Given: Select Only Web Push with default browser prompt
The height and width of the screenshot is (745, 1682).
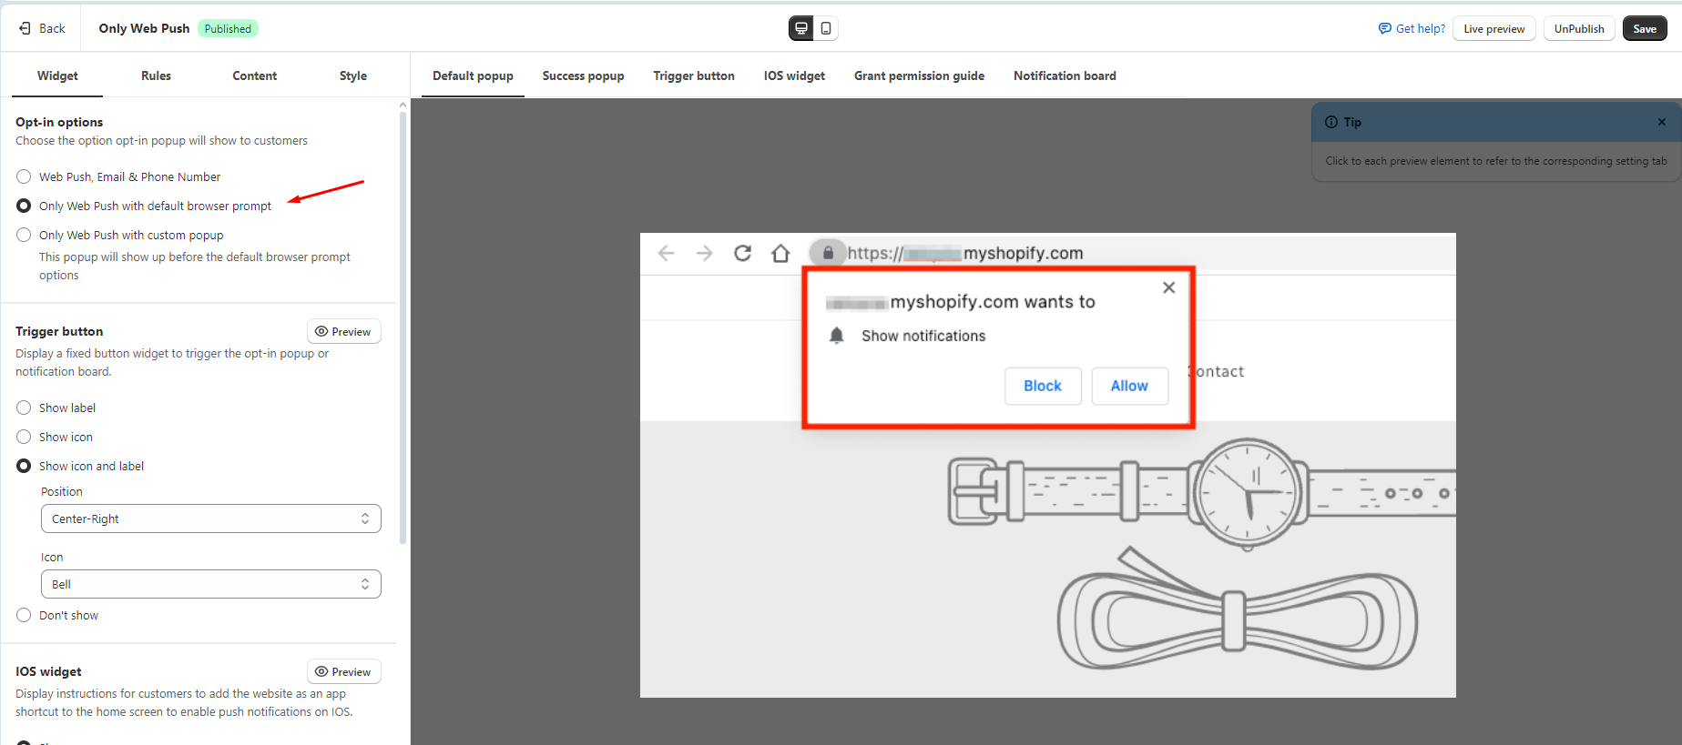Looking at the screenshot, I should [x=24, y=206].
